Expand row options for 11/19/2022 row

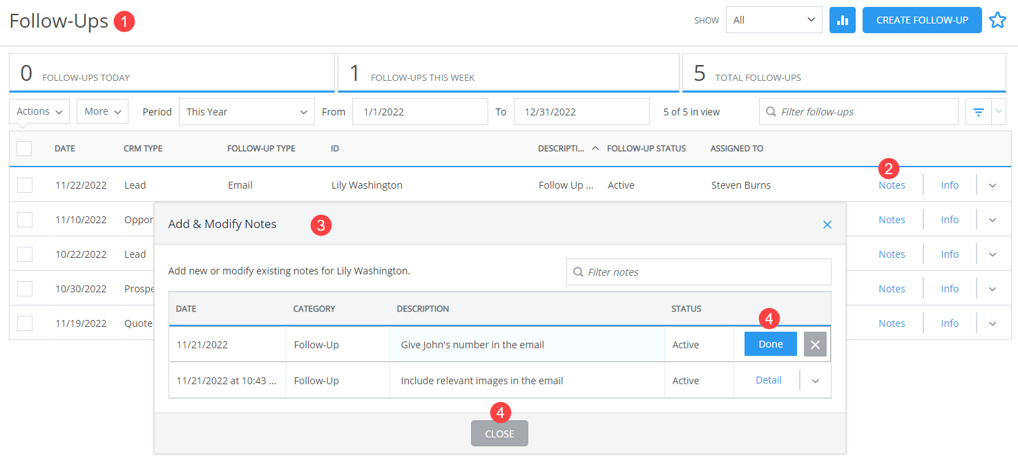[x=992, y=323]
